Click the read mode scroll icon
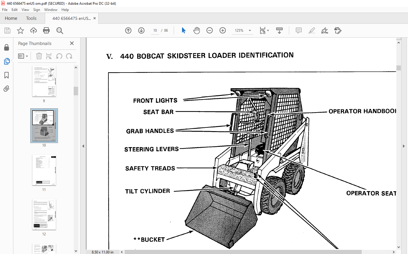Viewport: 408px width, 254px height. click(279, 30)
